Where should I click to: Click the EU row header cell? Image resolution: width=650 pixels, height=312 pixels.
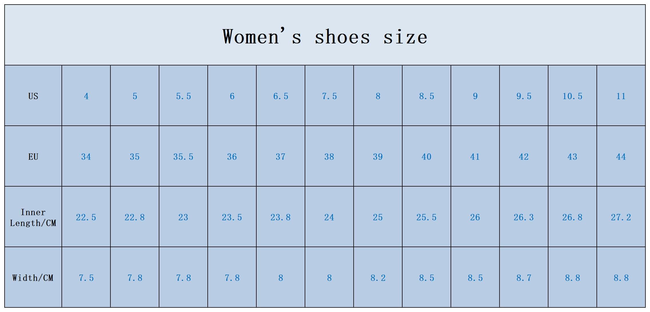pyautogui.click(x=33, y=157)
